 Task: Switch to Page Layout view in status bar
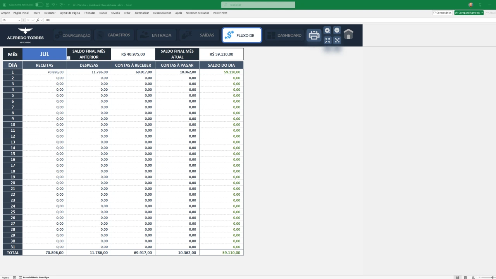466,277
